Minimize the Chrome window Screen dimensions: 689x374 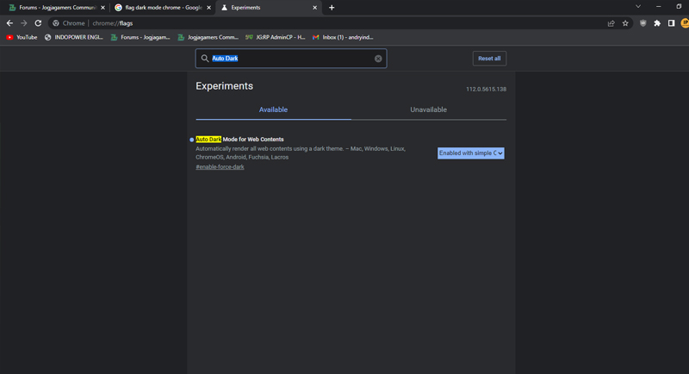coord(658,7)
